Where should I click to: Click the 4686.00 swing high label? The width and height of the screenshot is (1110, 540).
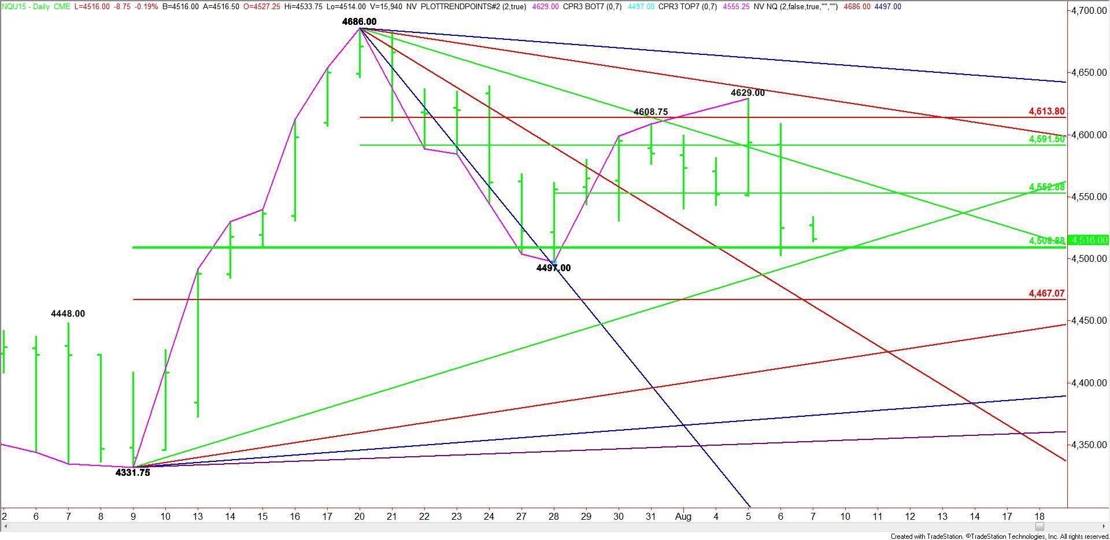(359, 22)
